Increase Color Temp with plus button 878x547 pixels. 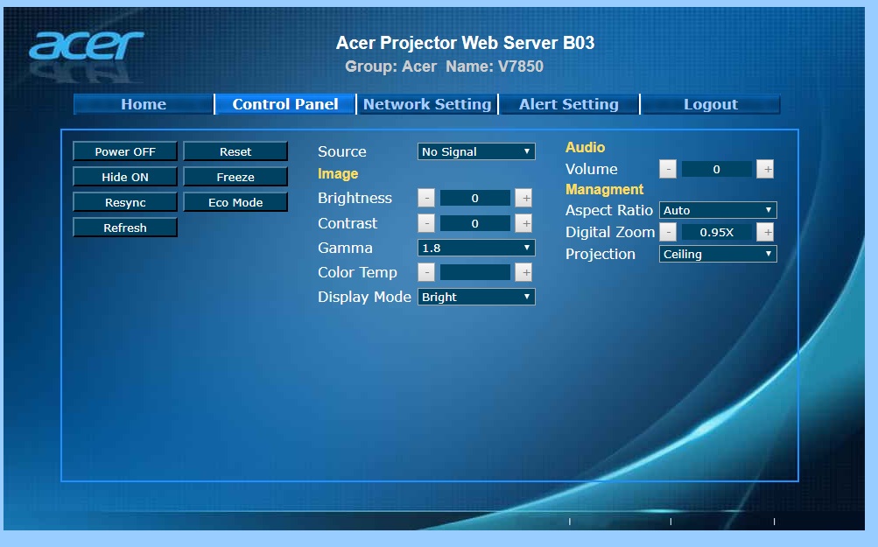pos(523,273)
